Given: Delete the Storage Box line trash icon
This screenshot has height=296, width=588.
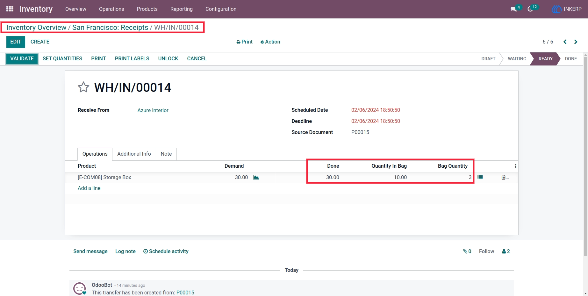Looking at the screenshot, I should click(x=504, y=177).
